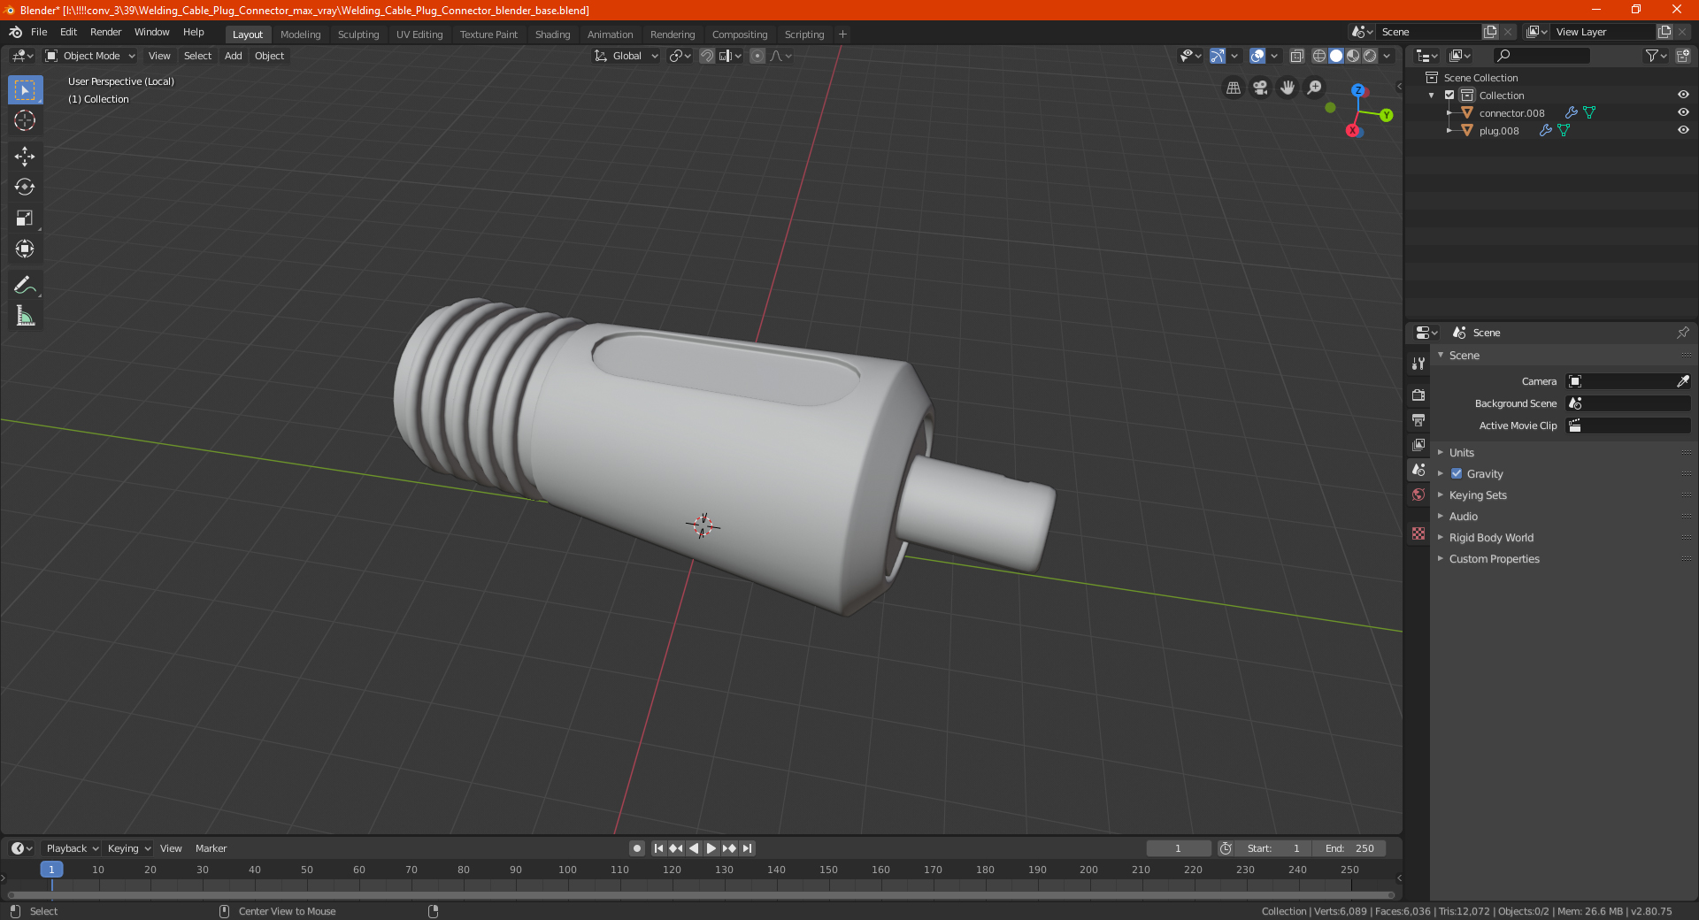Switch to wireframe shading
This screenshot has height=920, width=1699.
click(x=1319, y=56)
